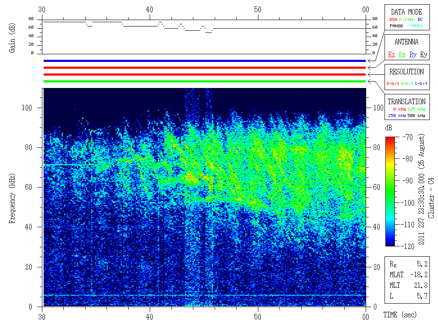Click the 50 tick on bottom time axis
Viewport: 438px width, 328px height.
click(x=257, y=317)
